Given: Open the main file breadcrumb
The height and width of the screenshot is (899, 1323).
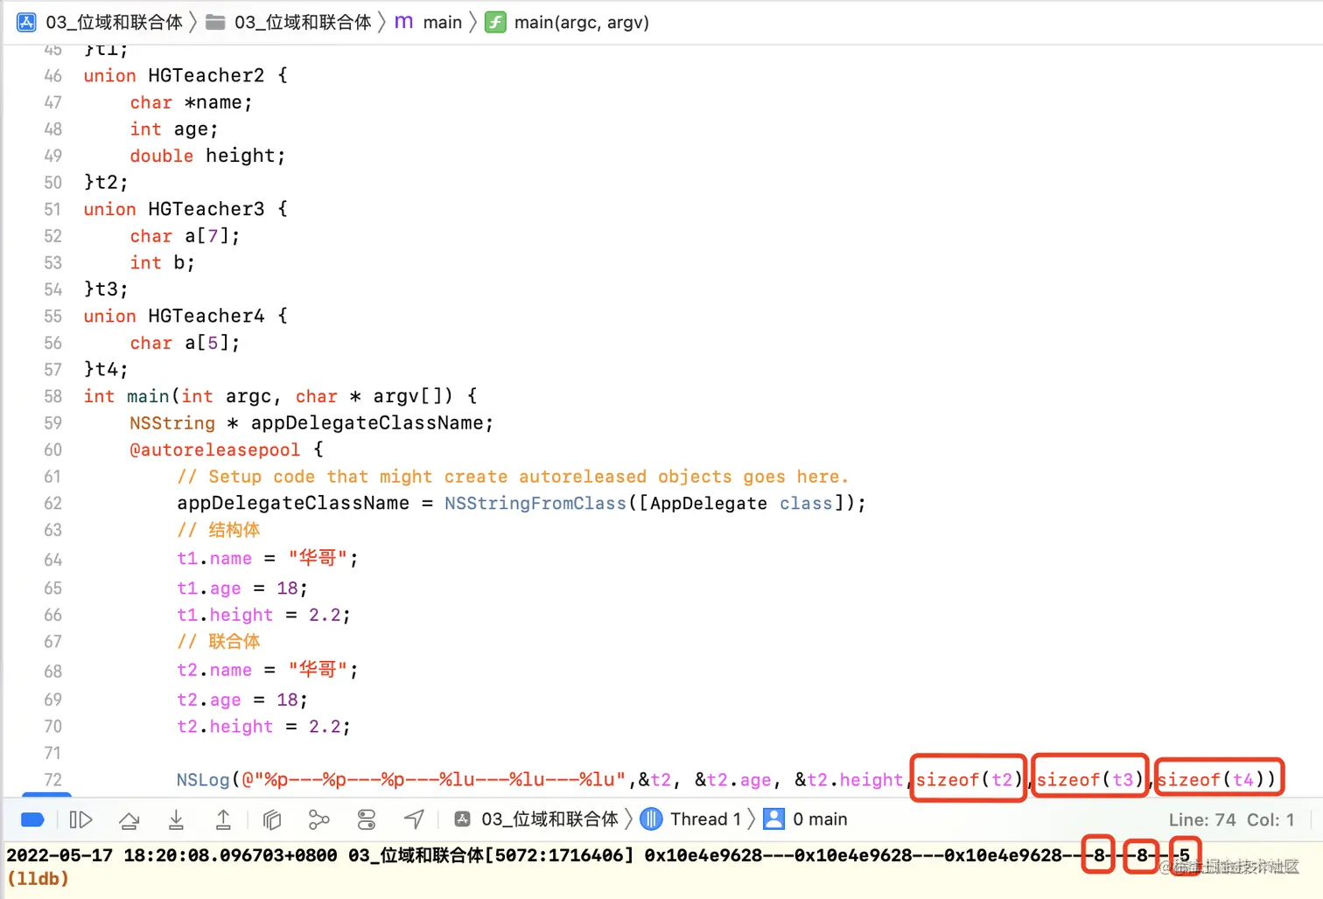Looking at the screenshot, I should (x=442, y=22).
